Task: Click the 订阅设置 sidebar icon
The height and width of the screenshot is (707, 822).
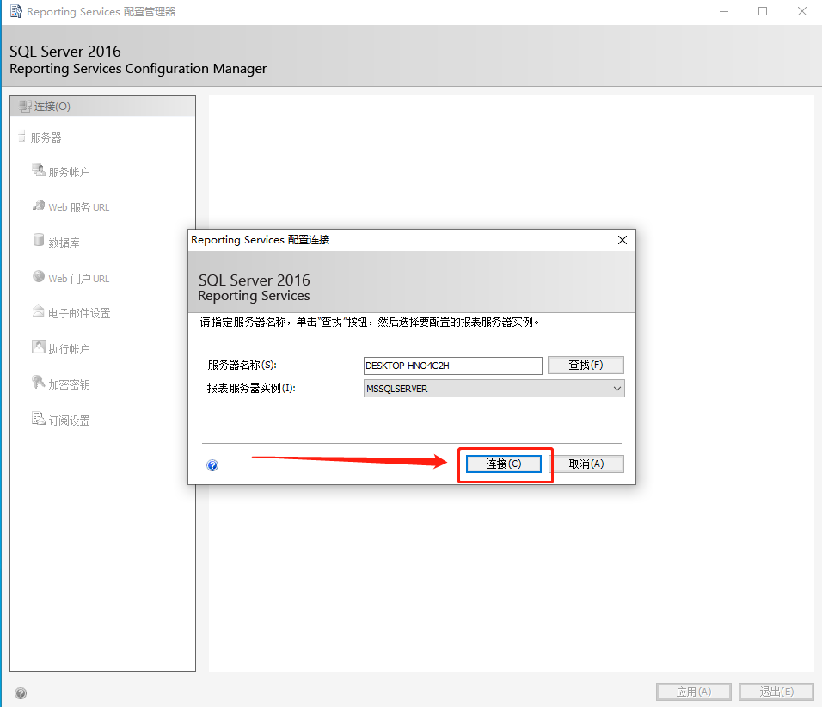Action: 39,419
